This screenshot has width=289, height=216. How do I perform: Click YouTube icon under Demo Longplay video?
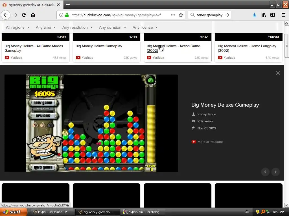coord(220,58)
